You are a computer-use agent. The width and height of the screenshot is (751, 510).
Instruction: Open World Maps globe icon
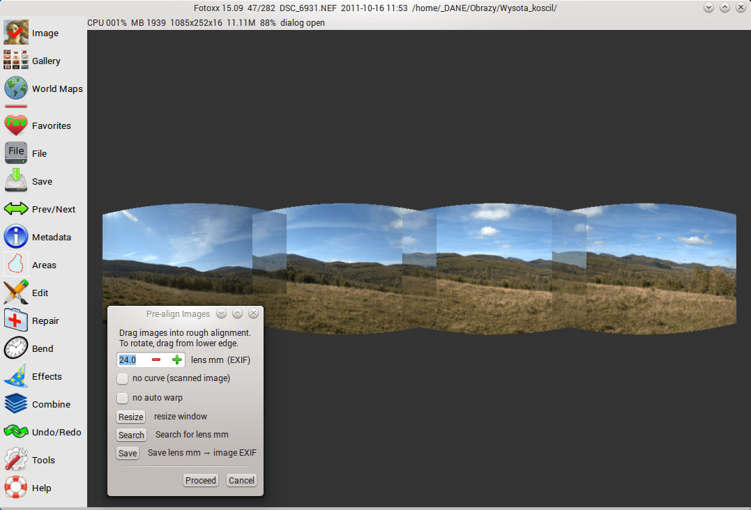pyautogui.click(x=16, y=88)
